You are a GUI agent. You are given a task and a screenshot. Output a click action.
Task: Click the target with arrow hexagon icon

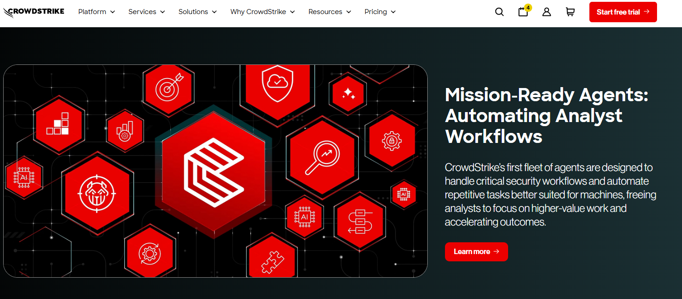coord(168,89)
